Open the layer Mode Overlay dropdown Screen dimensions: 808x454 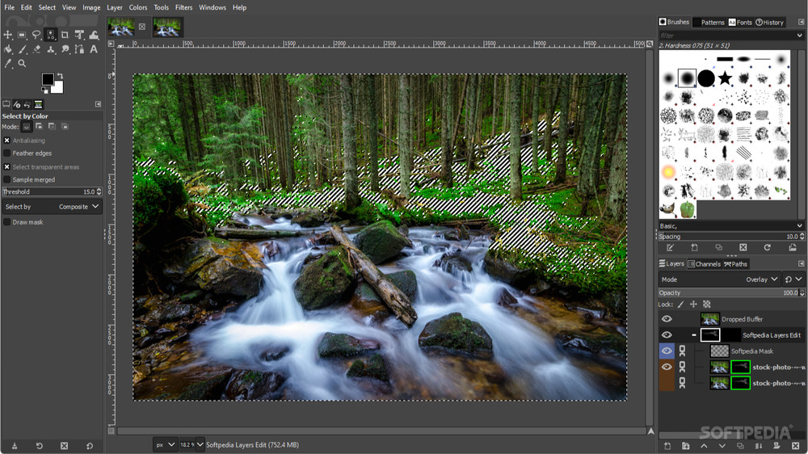pyautogui.click(x=719, y=280)
